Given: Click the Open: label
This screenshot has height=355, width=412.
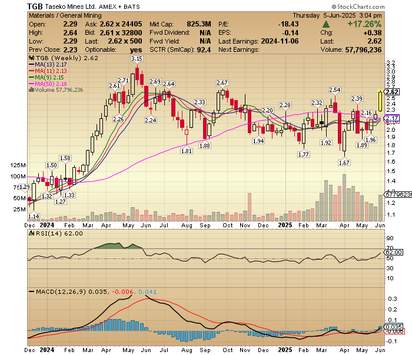Looking at the screenshot, I should 37,24.
